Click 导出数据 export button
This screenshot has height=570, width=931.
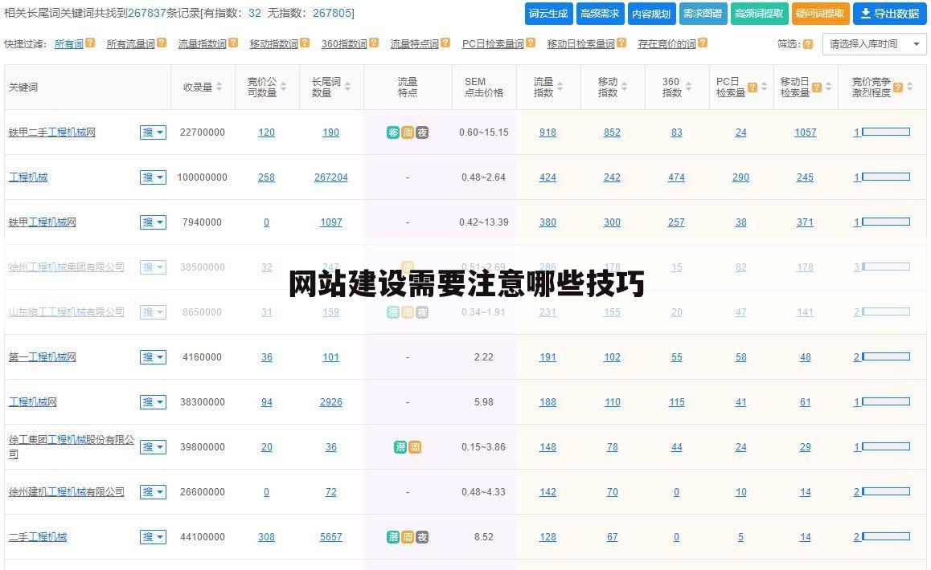[x=889, y=14]
